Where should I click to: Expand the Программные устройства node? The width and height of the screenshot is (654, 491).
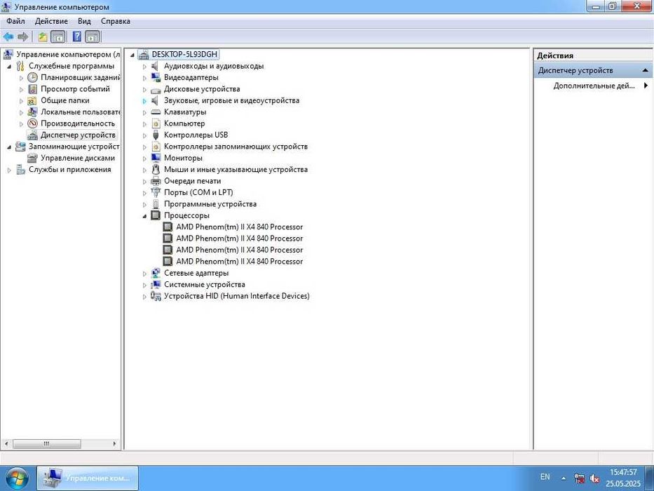[x=144, y=205]
